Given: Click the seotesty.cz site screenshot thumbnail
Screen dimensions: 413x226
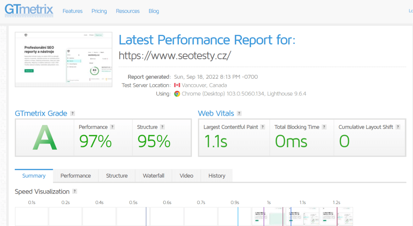Looking at the screenshot, I should coord(64,59).
